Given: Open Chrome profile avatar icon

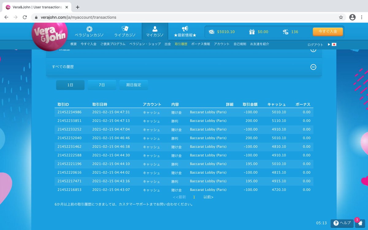Looking at the screenshot, I should point(352,17).
